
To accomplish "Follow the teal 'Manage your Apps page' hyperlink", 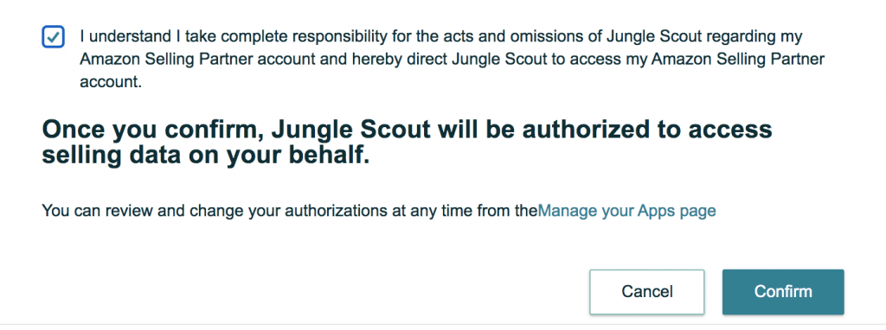I will click(x=626, y=211).
